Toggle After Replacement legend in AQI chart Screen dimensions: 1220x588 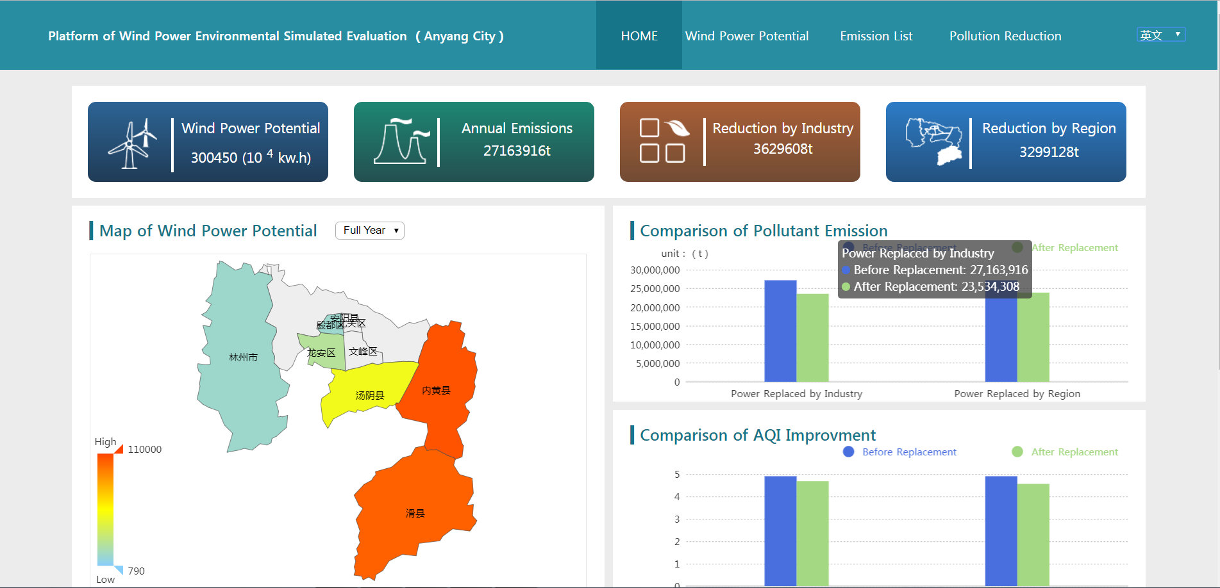click(x=1065, y=452)
